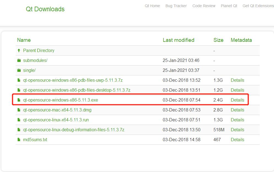
Task: Open the submodules/ directory link
Action: 35,61
